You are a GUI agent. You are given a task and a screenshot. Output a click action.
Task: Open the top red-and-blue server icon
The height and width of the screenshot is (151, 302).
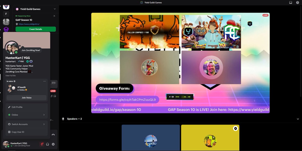pyautogui.click(x=6, y=7)
